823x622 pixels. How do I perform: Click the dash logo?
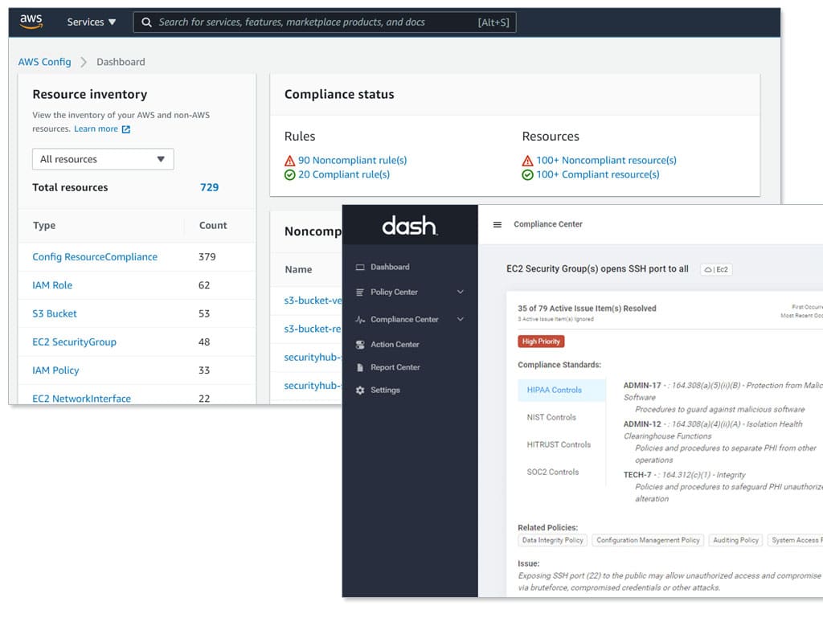pos(409,226)
